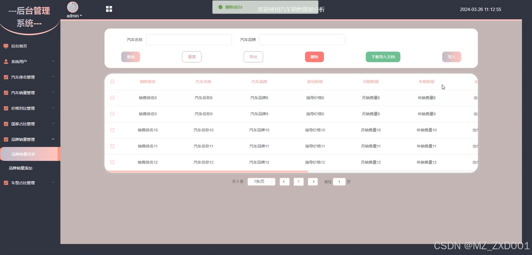Go to previous page arrow

click(285, 182)
